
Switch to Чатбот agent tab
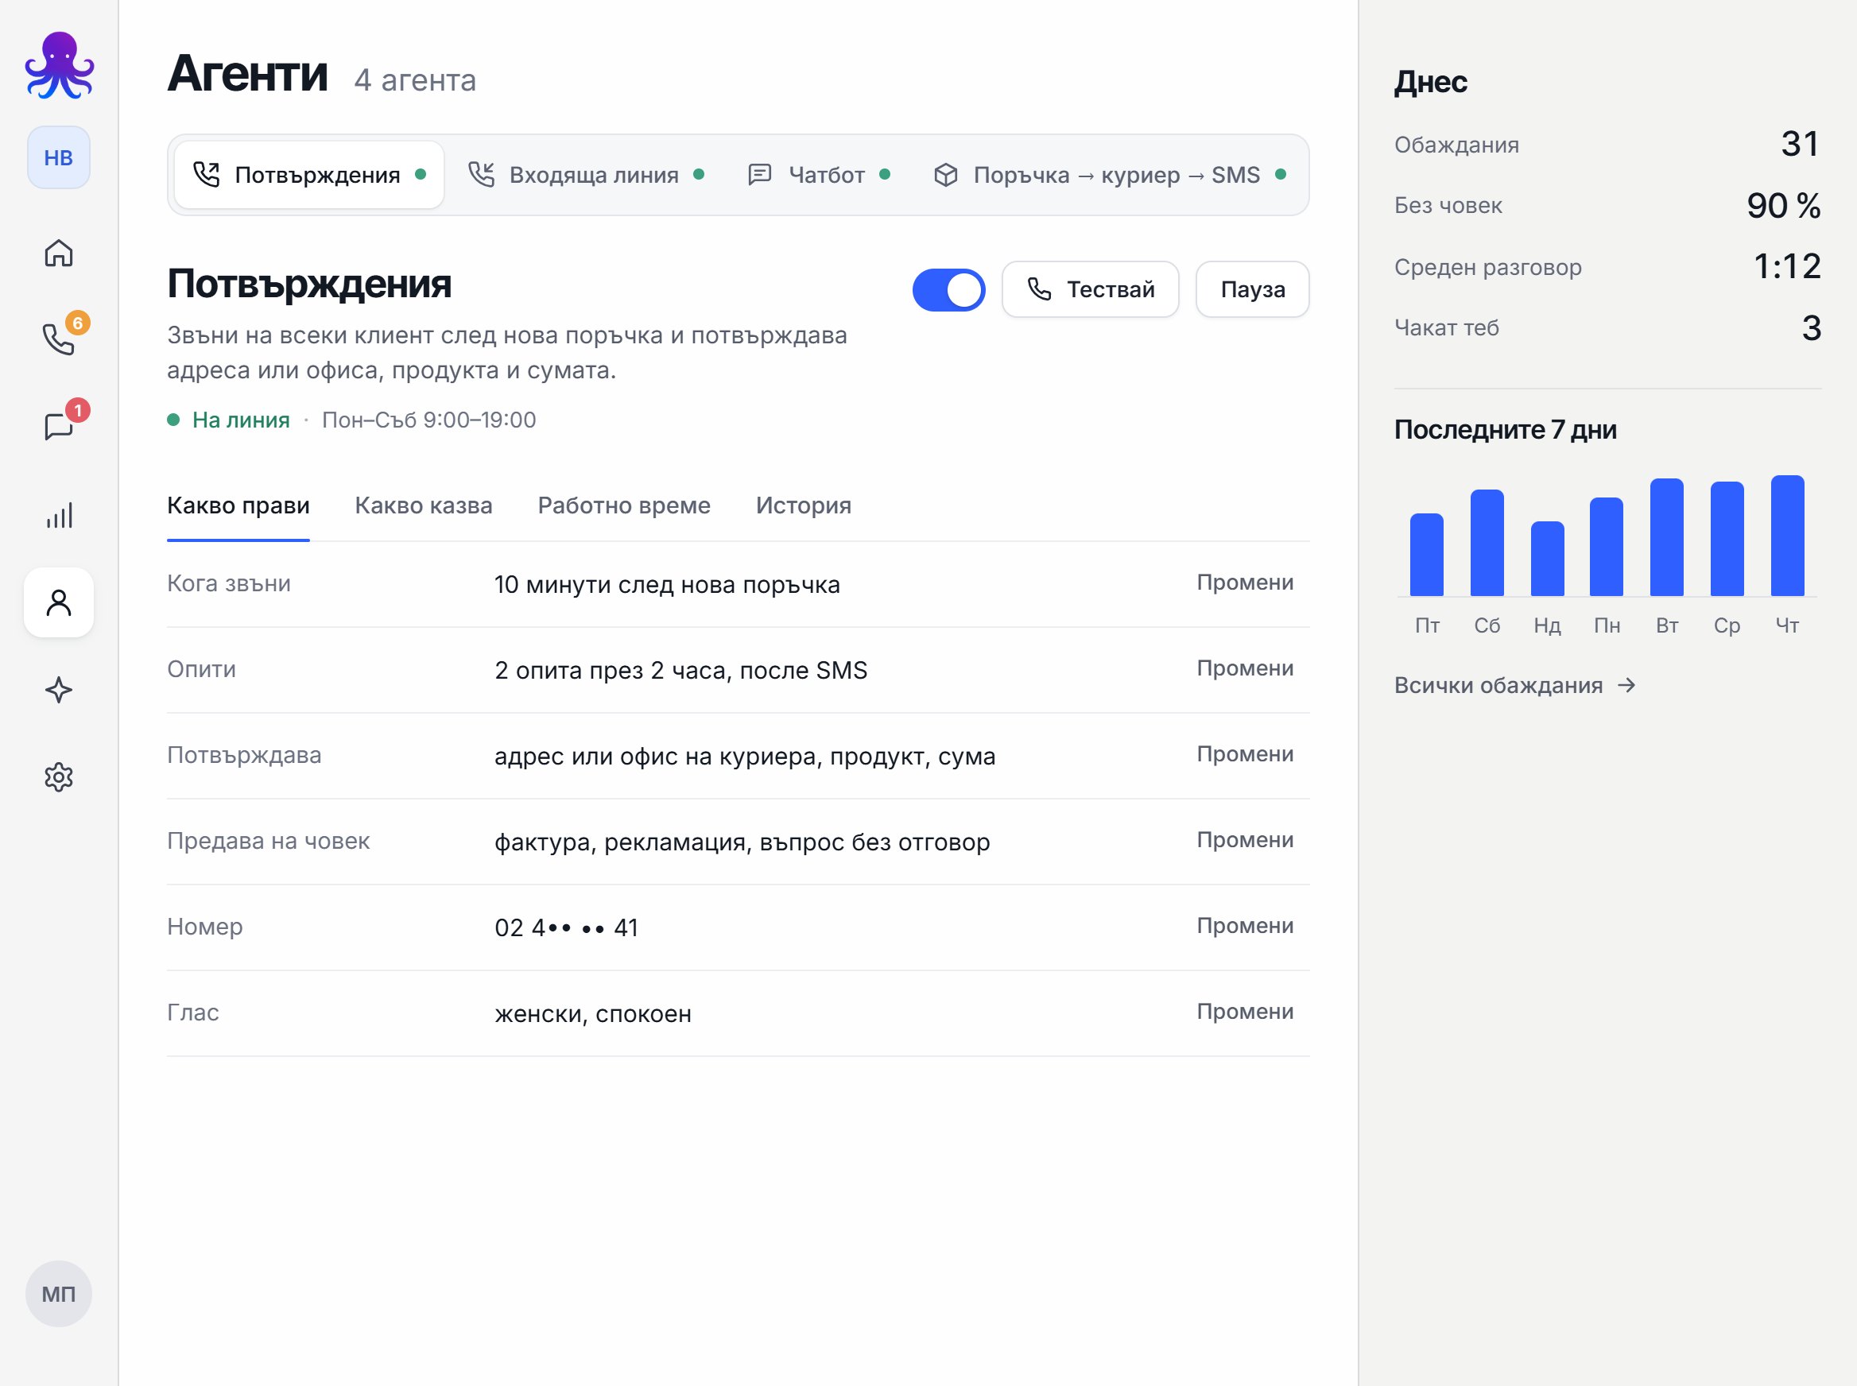(x=818, y=175)
